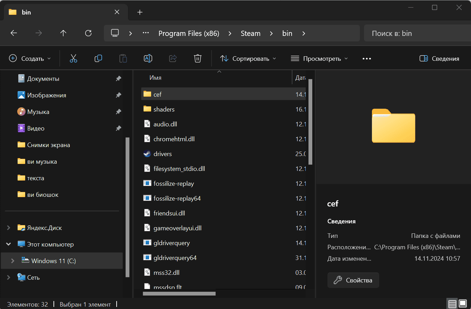Toggle the Сведения details pane

pyautogui.click(x=439, y=59)
